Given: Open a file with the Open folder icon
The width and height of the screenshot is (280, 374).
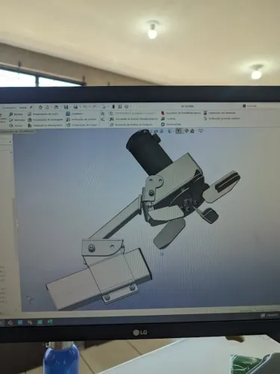Looking at the screenshot, I should click(56, 107).
